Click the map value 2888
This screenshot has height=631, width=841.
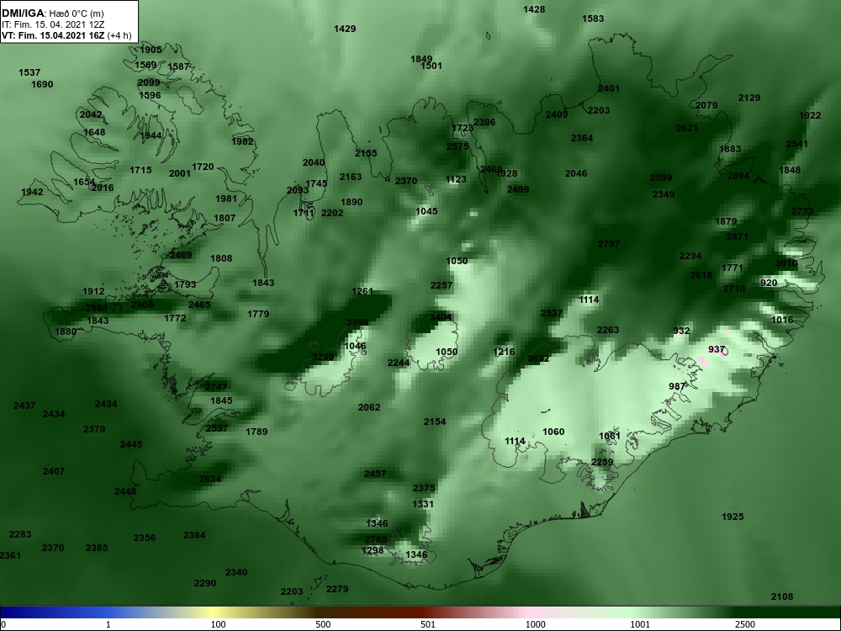coord(97,308)
